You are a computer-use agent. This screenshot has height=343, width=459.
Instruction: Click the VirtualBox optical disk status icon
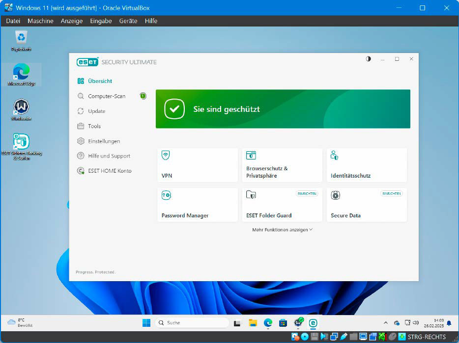click(305, 337)
